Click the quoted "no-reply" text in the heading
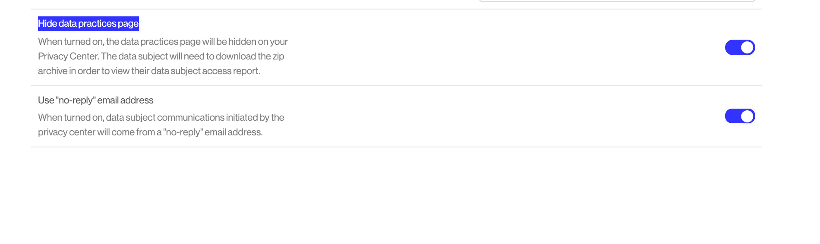 coord(76,100)
